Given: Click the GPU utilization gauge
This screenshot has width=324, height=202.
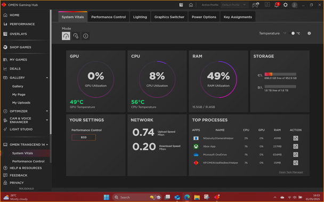Looking at the screenshot, I should pos(96,79).
